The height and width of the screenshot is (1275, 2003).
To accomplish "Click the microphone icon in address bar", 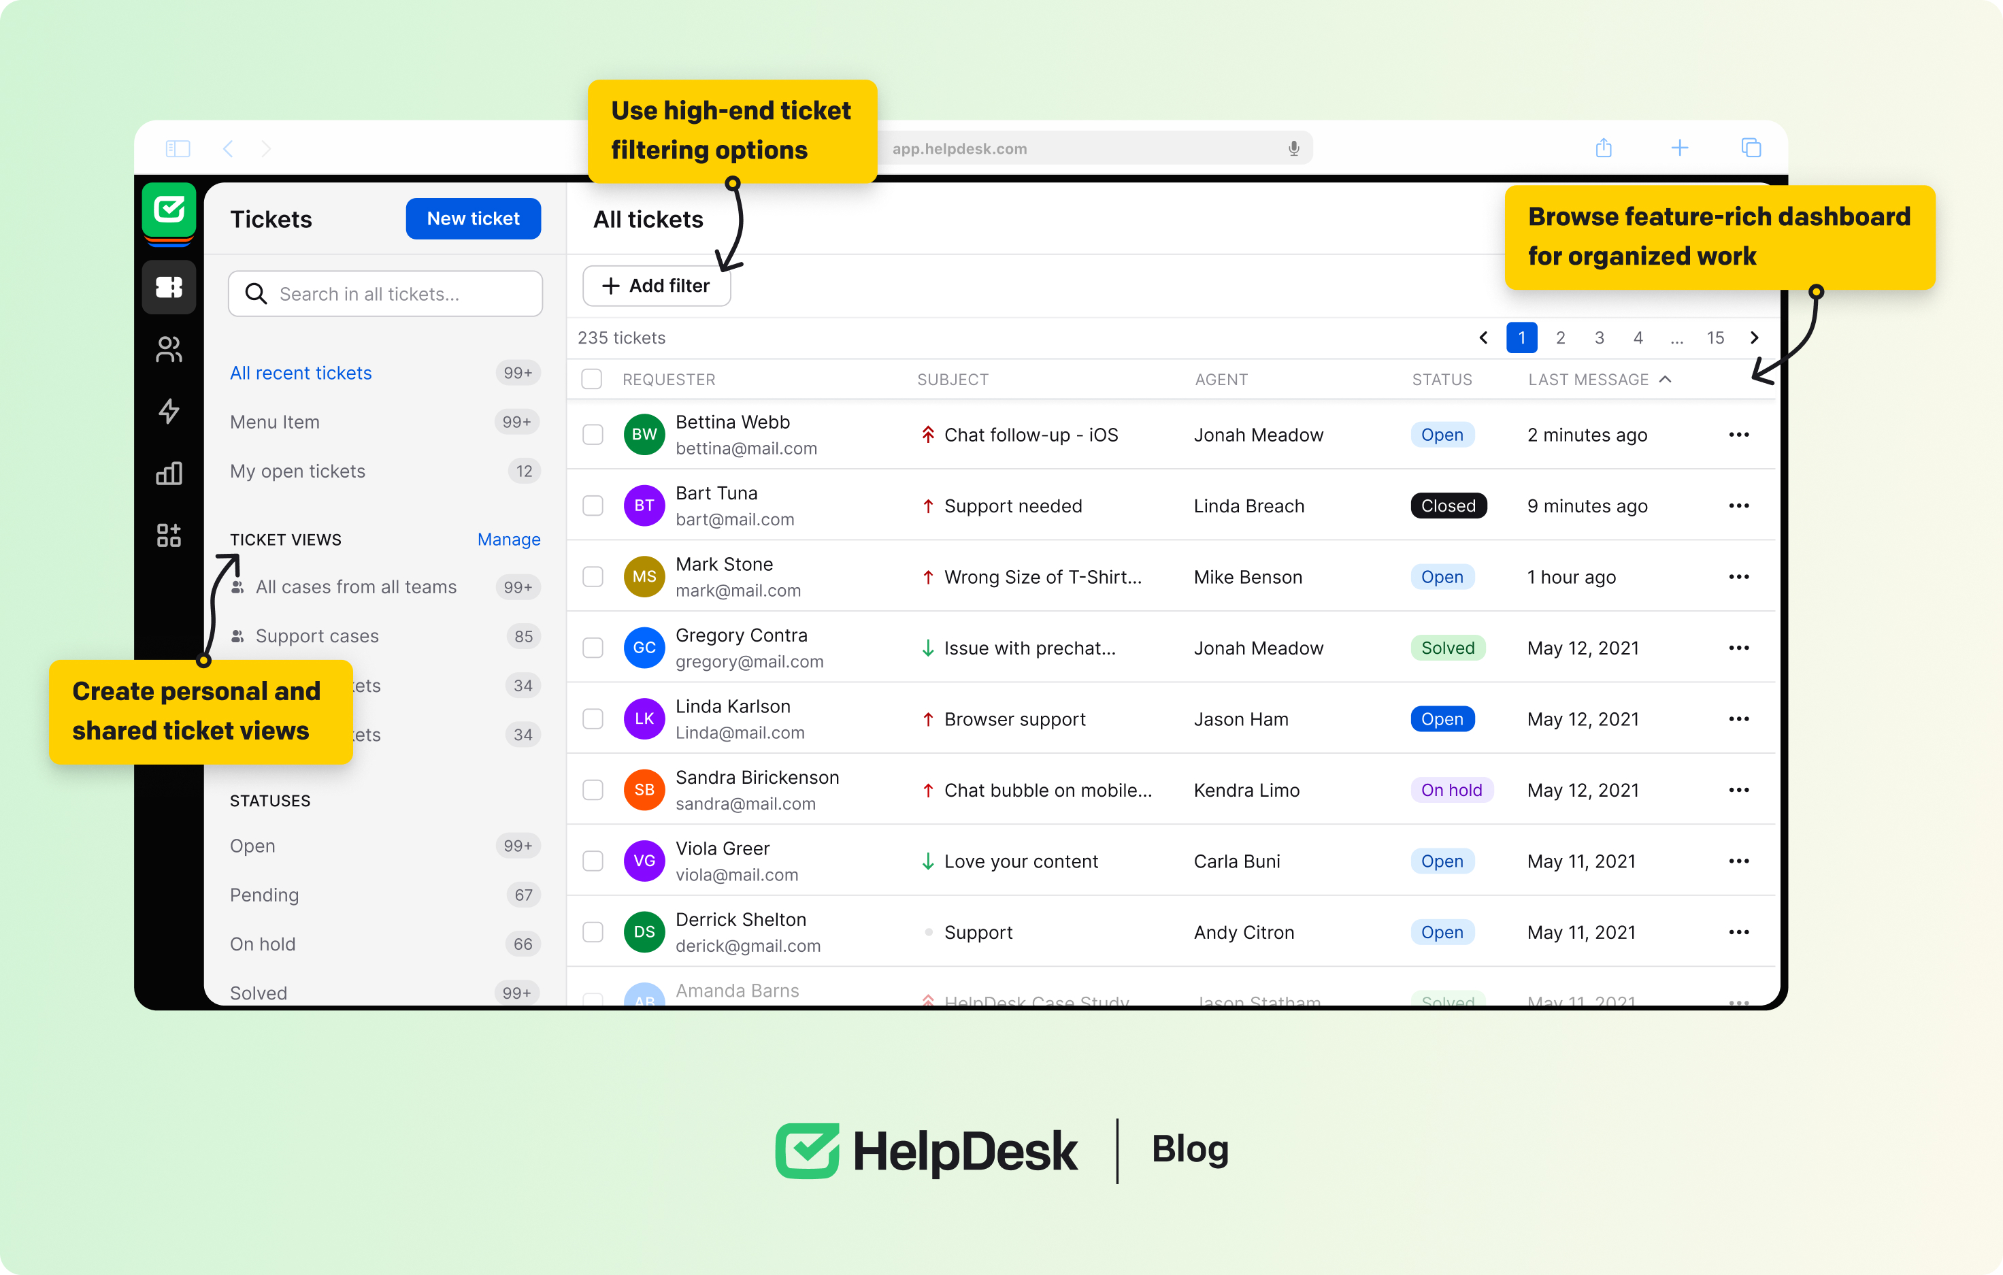I will coord(1293,148).
